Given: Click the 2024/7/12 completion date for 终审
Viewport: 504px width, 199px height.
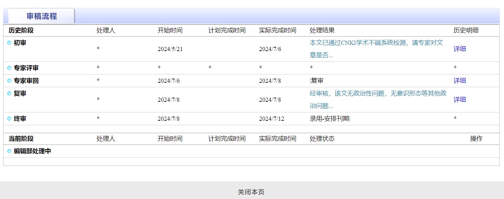Looking at the screenshot, I should click(271, 119).
